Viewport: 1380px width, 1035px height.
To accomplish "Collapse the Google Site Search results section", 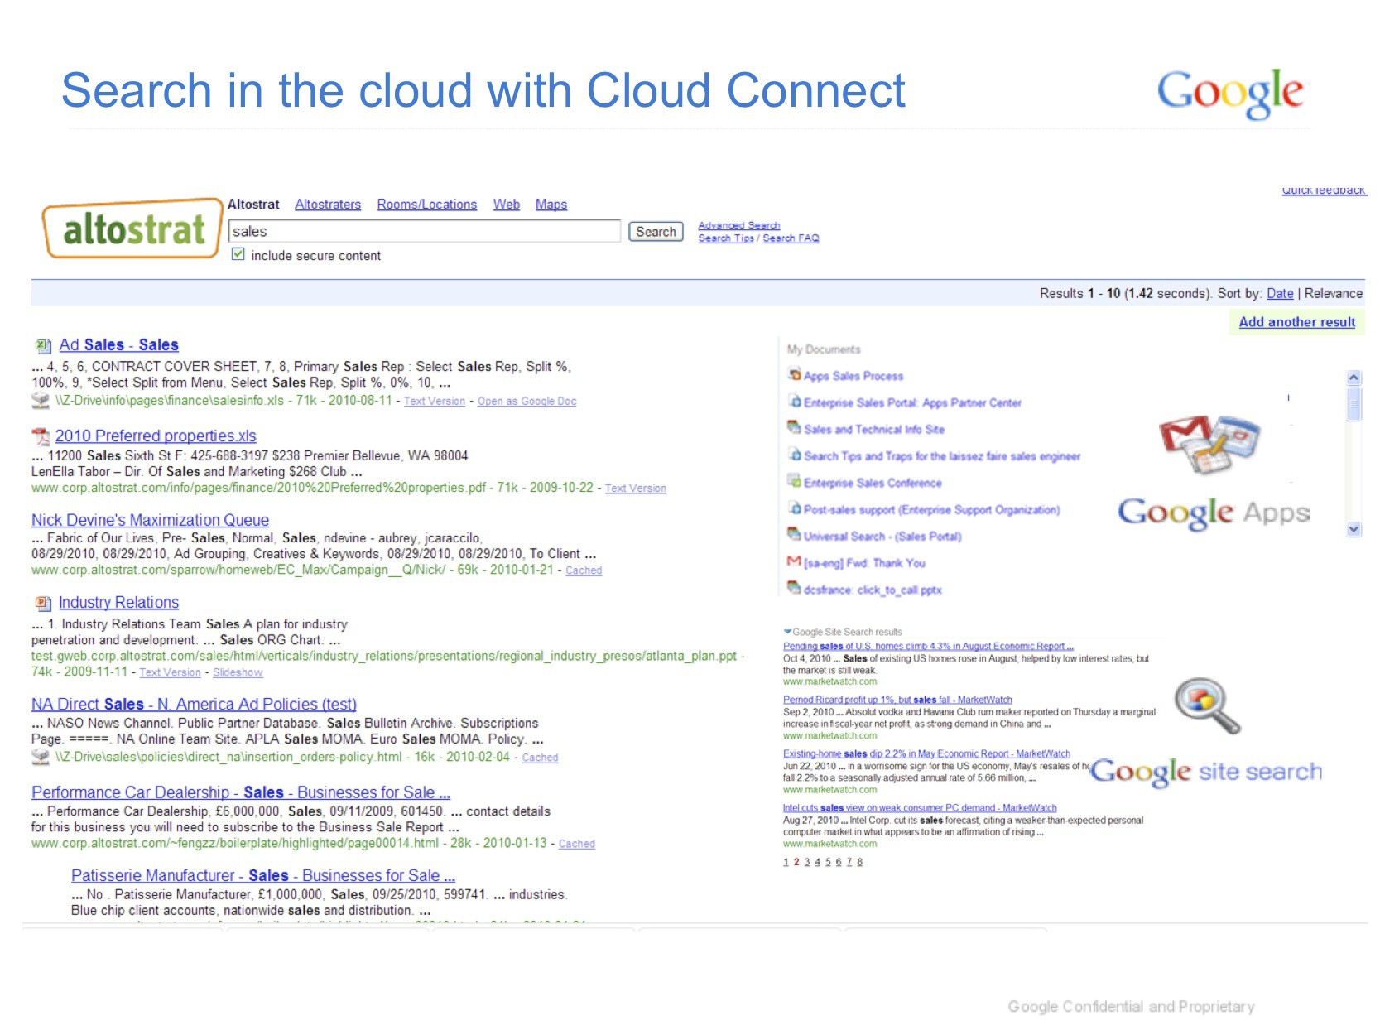I will tap(787, 631).
